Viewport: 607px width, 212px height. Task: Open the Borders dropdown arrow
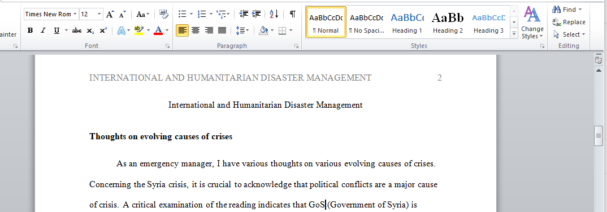click(x=291, y=30)
